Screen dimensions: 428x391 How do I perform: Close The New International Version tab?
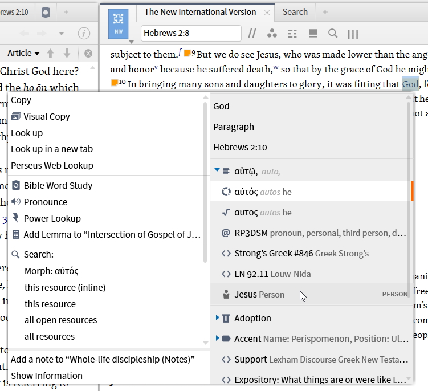coord(267,13)
